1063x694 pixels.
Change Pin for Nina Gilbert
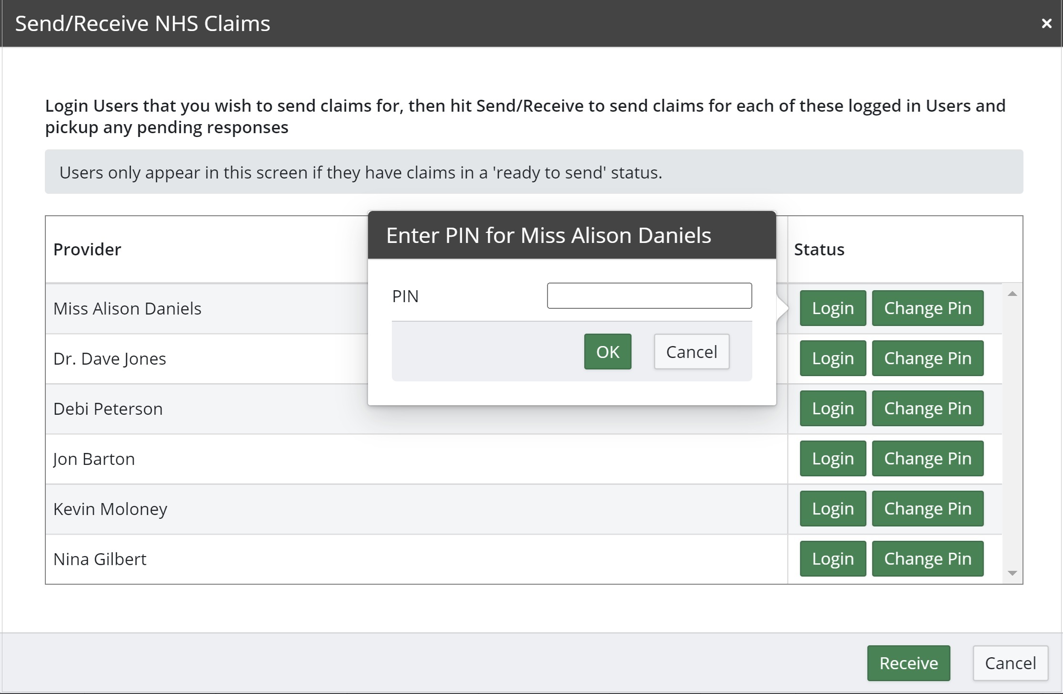point(928,559)
